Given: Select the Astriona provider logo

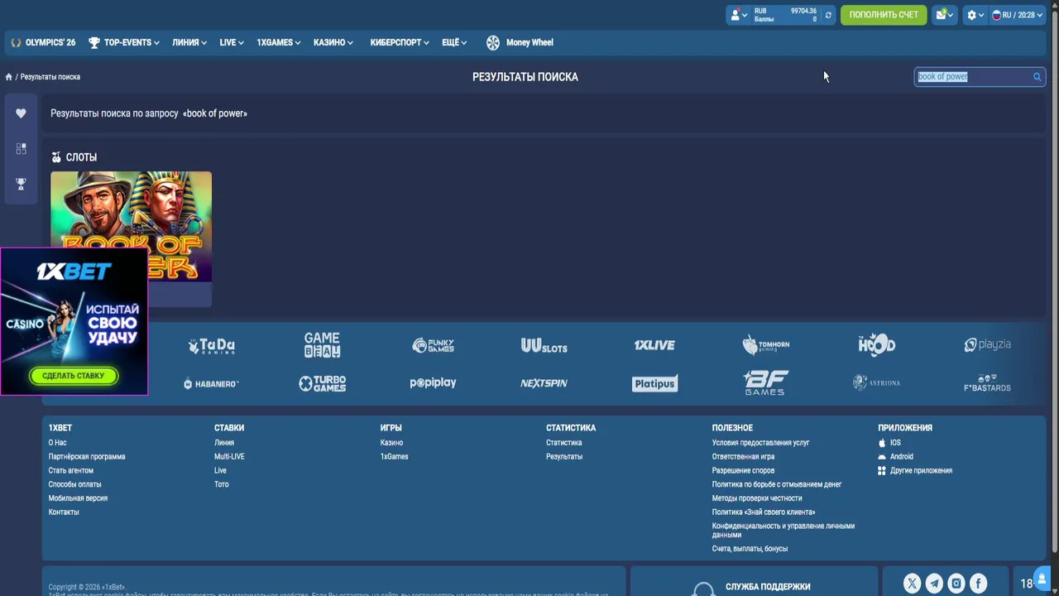Looking at the screenshot, I should (876, 382).
